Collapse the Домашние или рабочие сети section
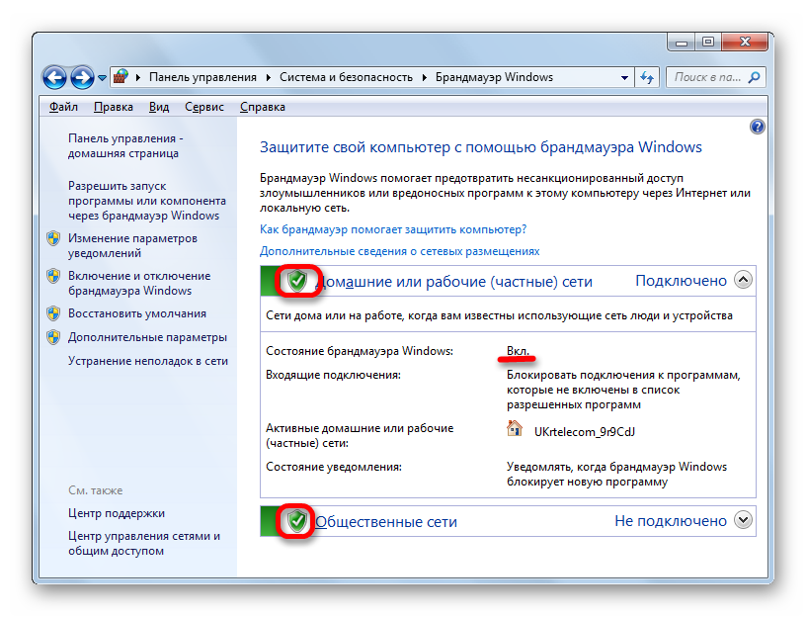This screenshot has width=807, height=617. coord(744,281)
